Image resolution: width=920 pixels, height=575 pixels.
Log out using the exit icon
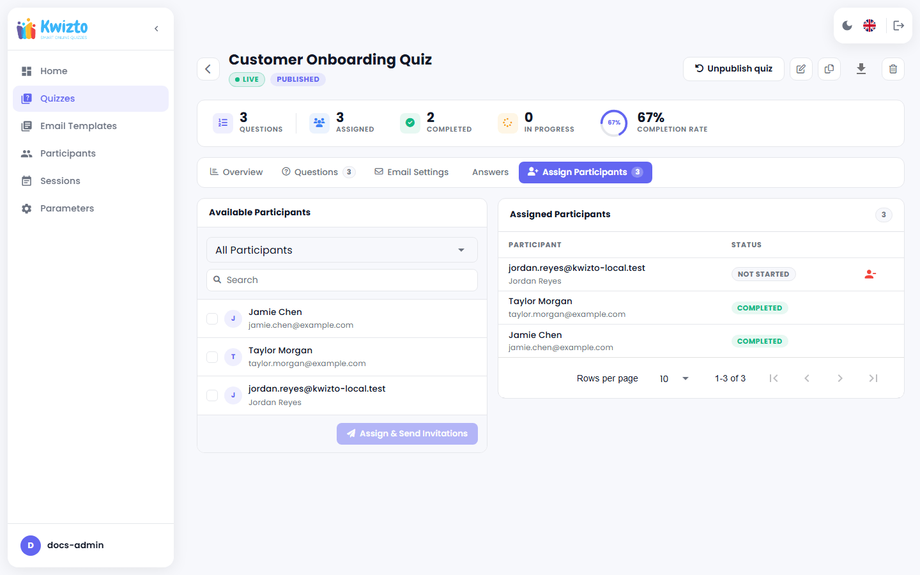click(898, 26)
